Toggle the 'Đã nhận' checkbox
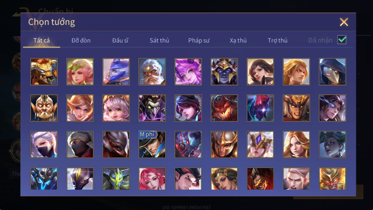373x210 pixels. coord(342,40)
